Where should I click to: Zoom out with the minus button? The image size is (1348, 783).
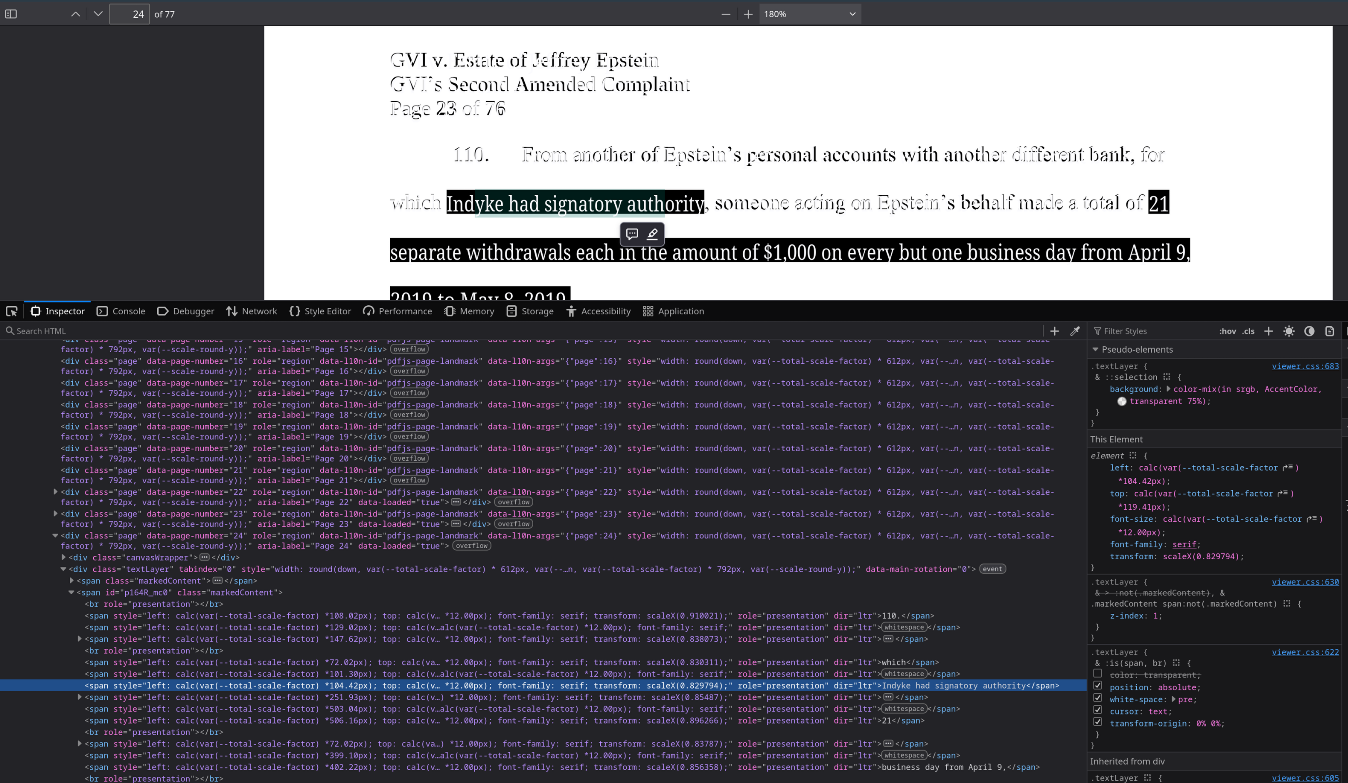click(726, 14)
